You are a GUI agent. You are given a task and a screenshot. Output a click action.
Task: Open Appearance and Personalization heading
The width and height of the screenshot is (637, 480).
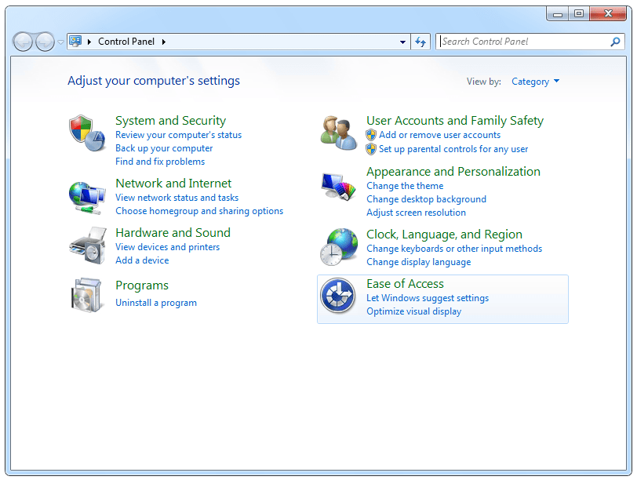point(453,172)
